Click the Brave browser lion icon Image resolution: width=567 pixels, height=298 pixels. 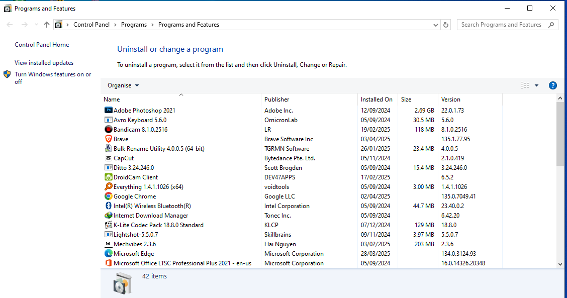108,139
